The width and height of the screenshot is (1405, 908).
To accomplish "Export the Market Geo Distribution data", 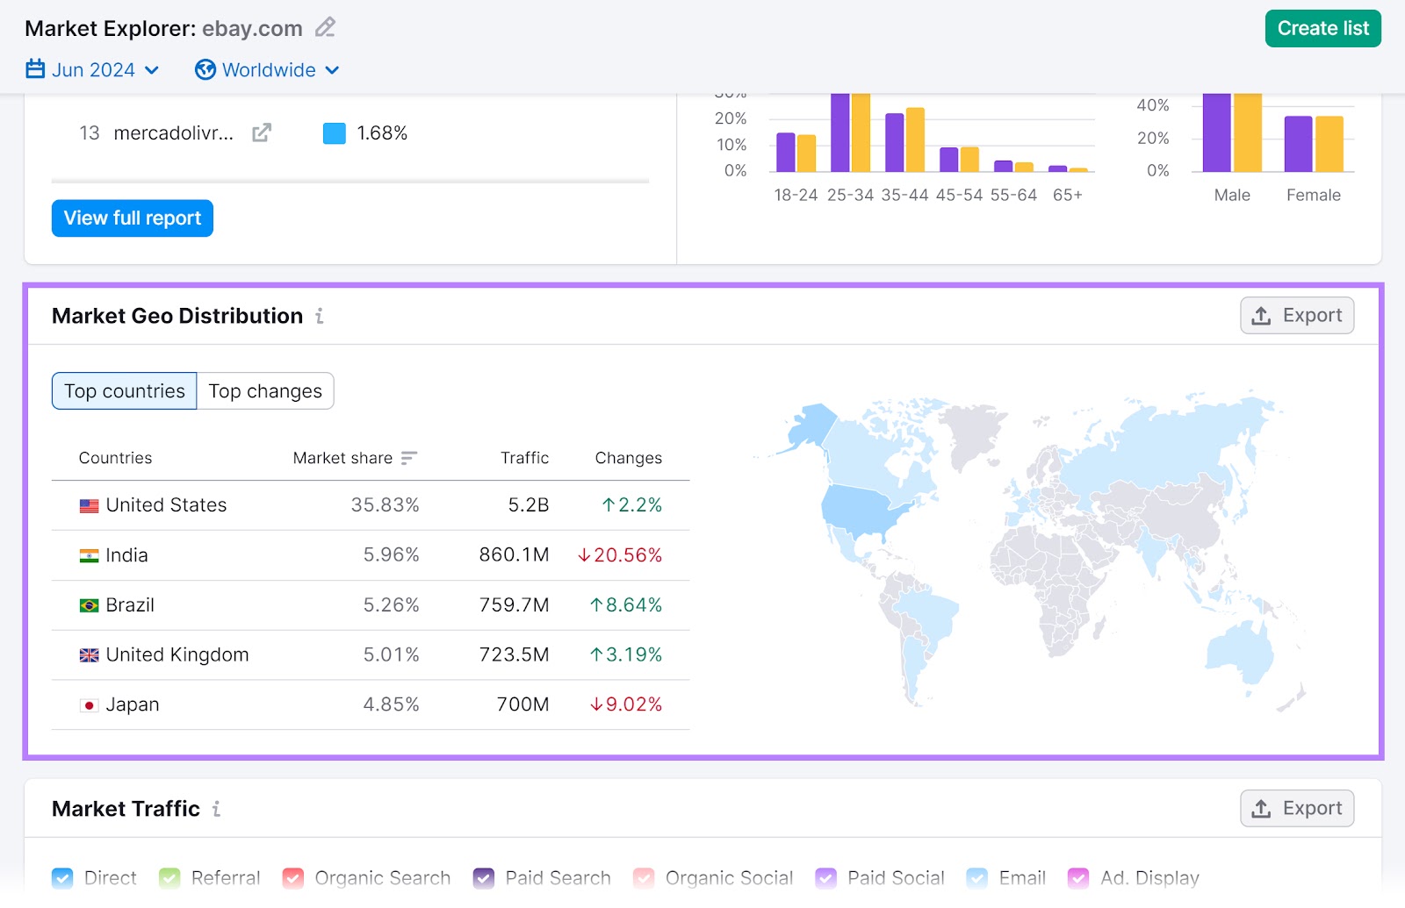I will coord(1297,316).
